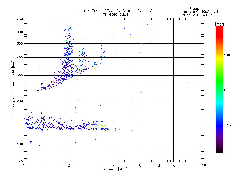This screenshot has width=240, height=180.
Task: Click the y-axis tick label '500'
Action: point(20,43)
